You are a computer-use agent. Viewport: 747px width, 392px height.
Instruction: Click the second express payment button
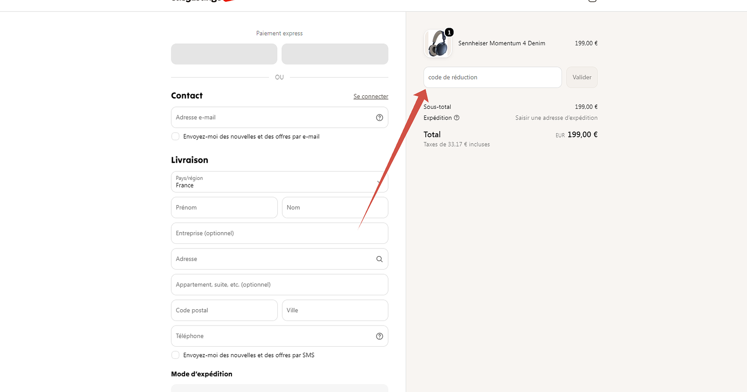pos(335,54)
